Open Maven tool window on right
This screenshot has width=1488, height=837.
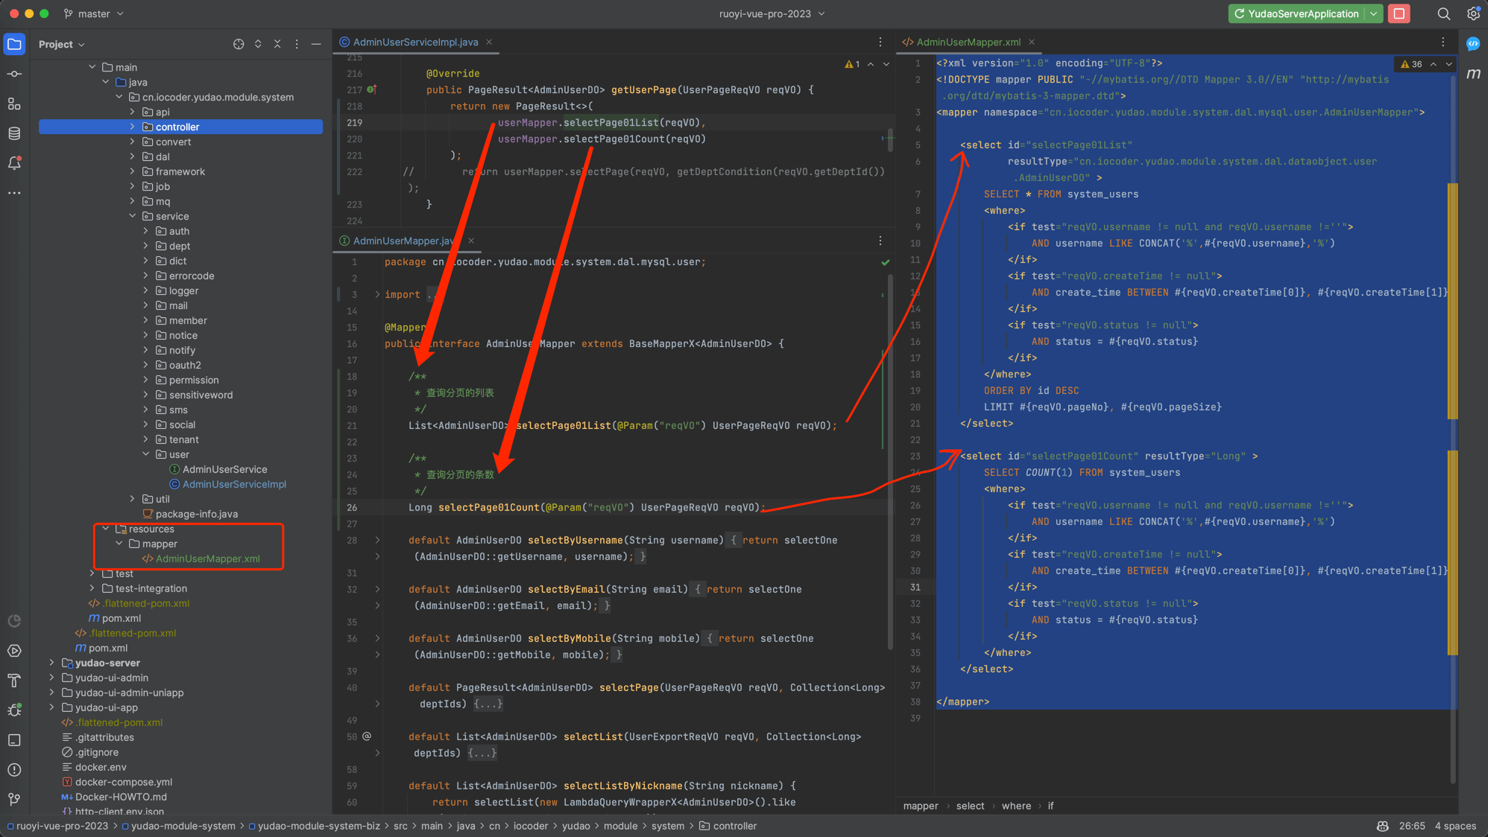(x=1473, y=74)
